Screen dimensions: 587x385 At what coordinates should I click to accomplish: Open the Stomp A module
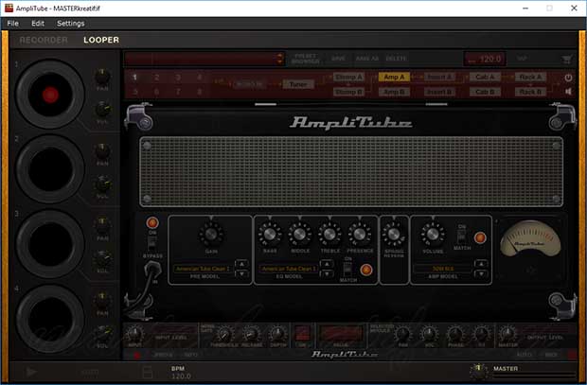coord(348,77)
